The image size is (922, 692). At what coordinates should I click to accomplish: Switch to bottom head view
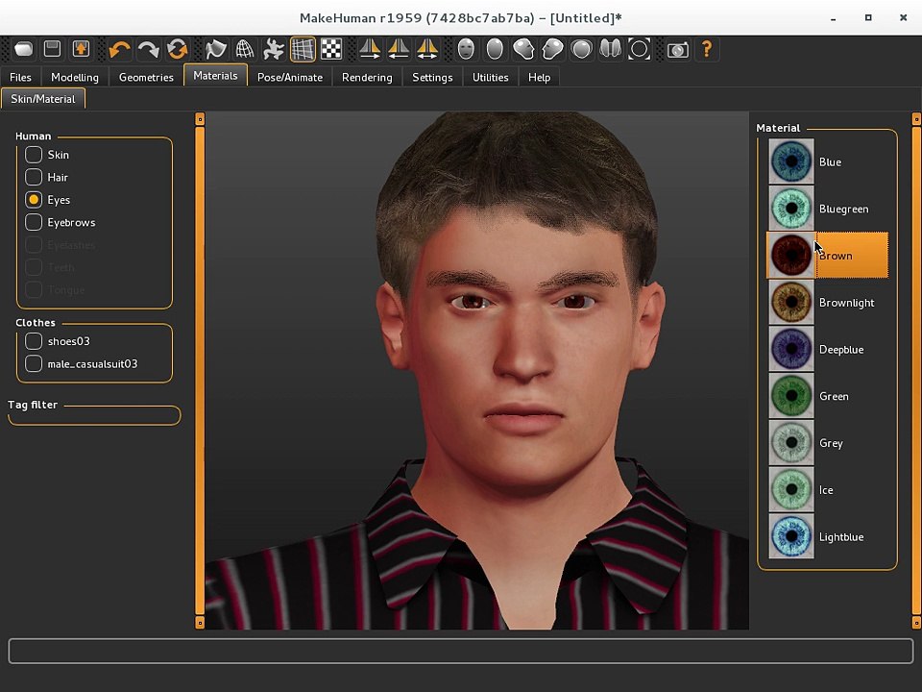tap(610, 49)
